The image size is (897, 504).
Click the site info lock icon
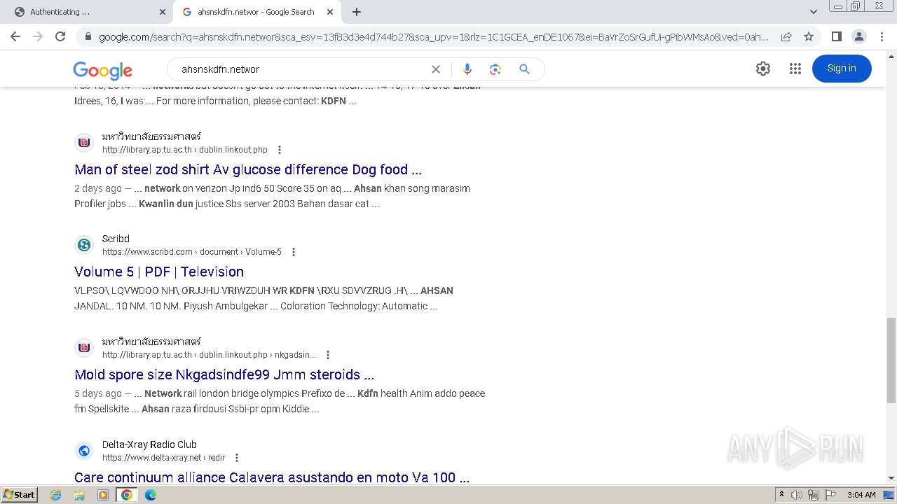click(x=88, y=37)
